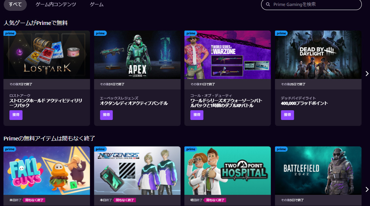Open オクタンレディオアクティブバンドル title
370x206 pixels.
coord(134,103)
